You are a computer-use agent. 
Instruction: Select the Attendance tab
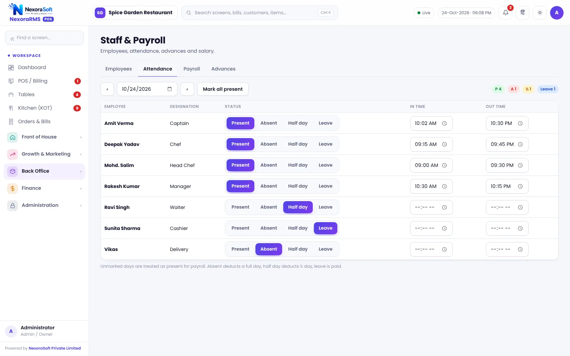click(x=157, y=69)
